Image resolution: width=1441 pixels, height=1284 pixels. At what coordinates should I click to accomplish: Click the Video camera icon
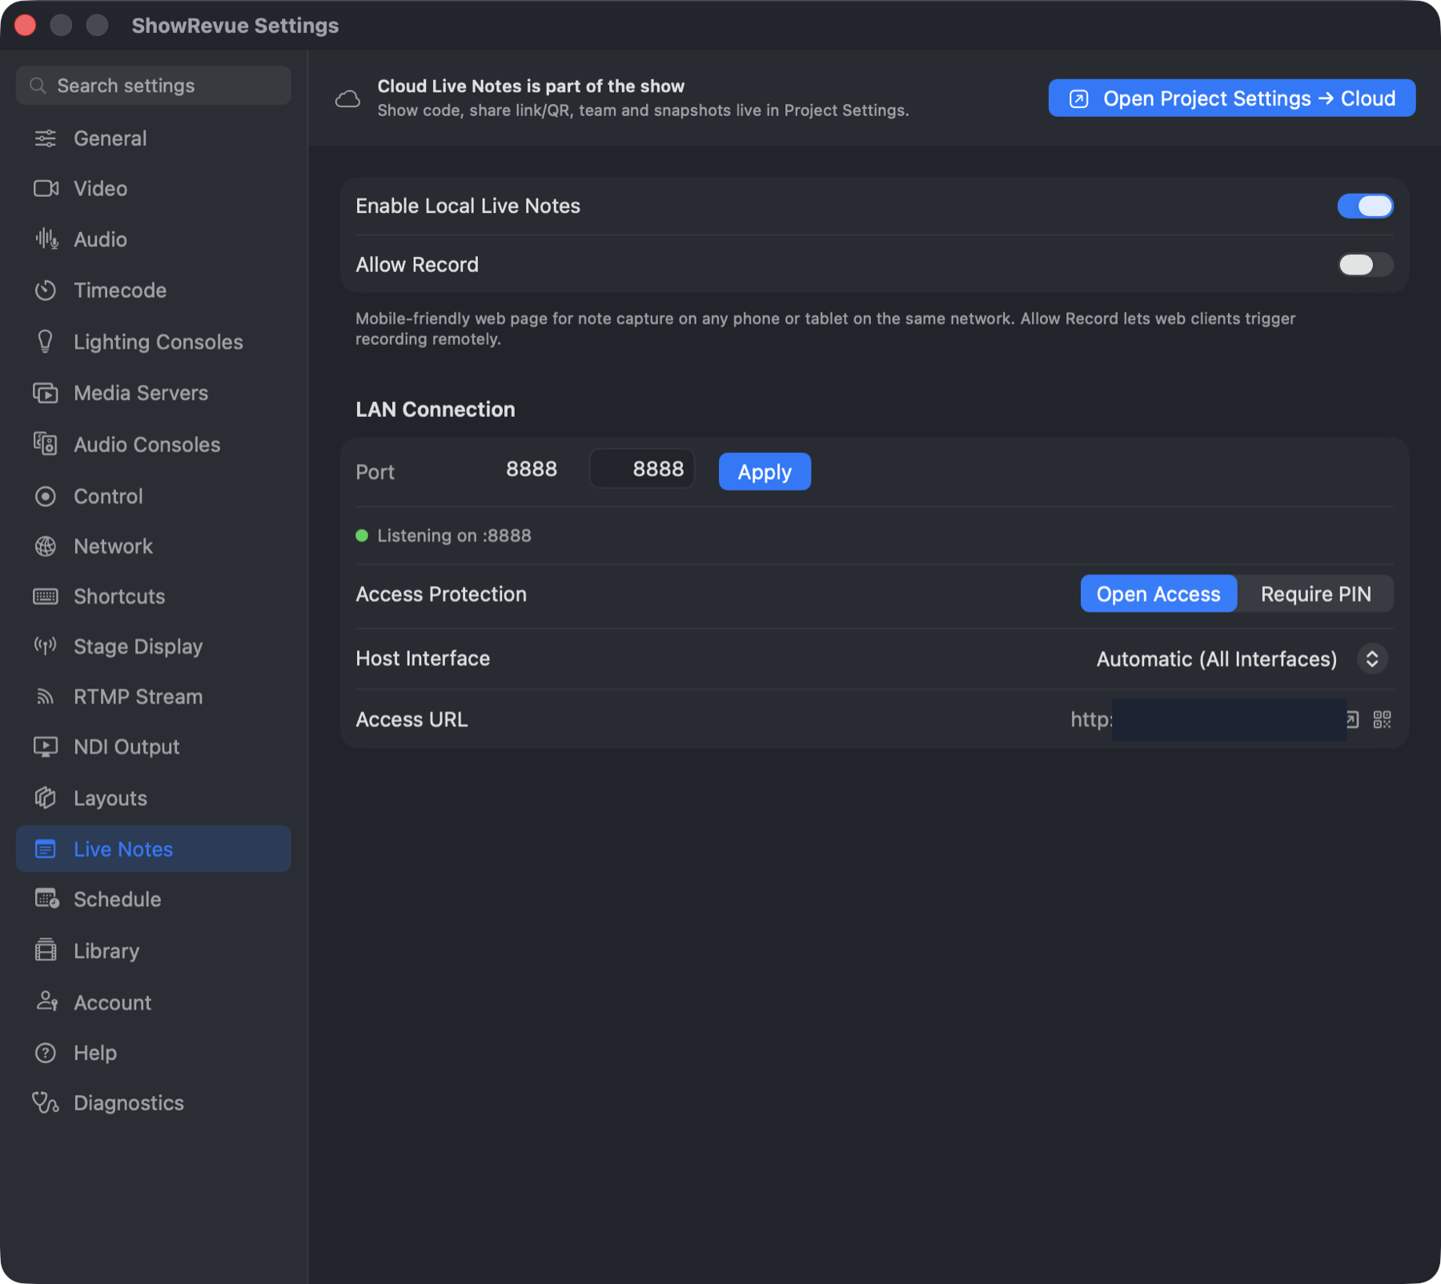[46, 188]
